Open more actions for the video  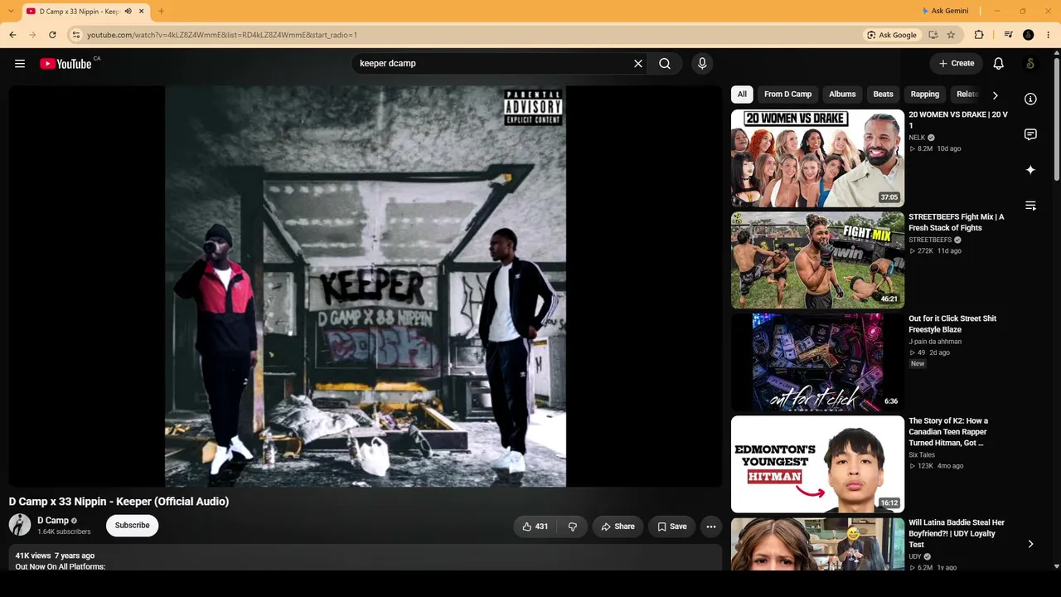[711, 527]
